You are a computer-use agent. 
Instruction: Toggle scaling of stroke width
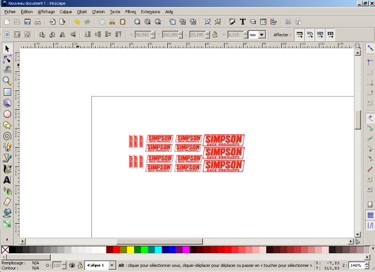pos(299,35)
